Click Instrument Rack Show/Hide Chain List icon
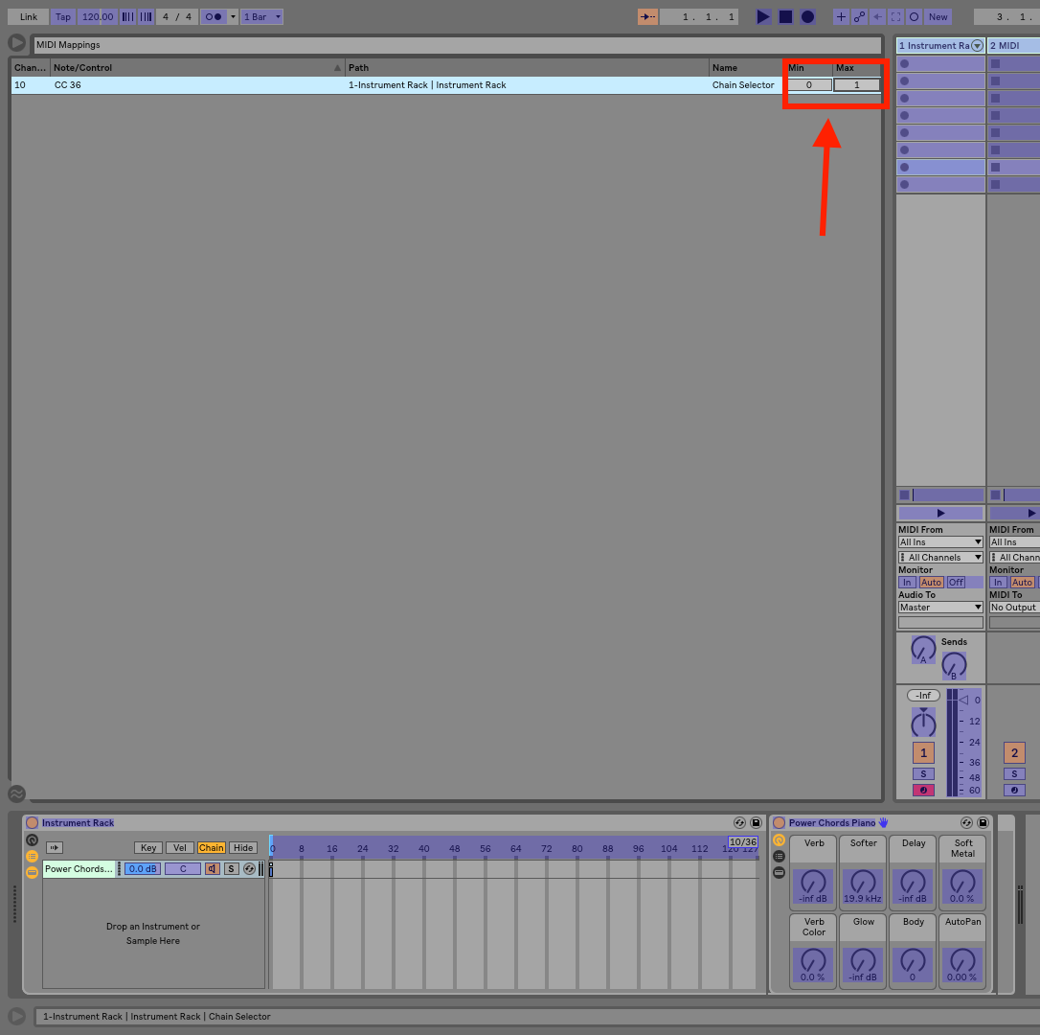Screen dimensions: 1040x1035 [32, 857]
